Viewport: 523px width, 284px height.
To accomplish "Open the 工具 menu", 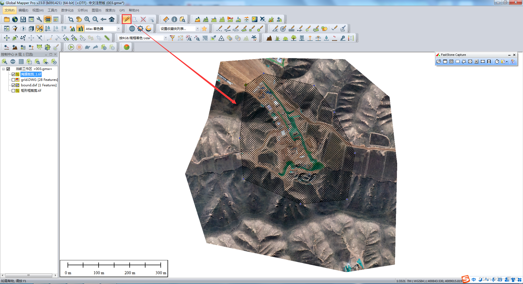I will [x=52, y=10].
